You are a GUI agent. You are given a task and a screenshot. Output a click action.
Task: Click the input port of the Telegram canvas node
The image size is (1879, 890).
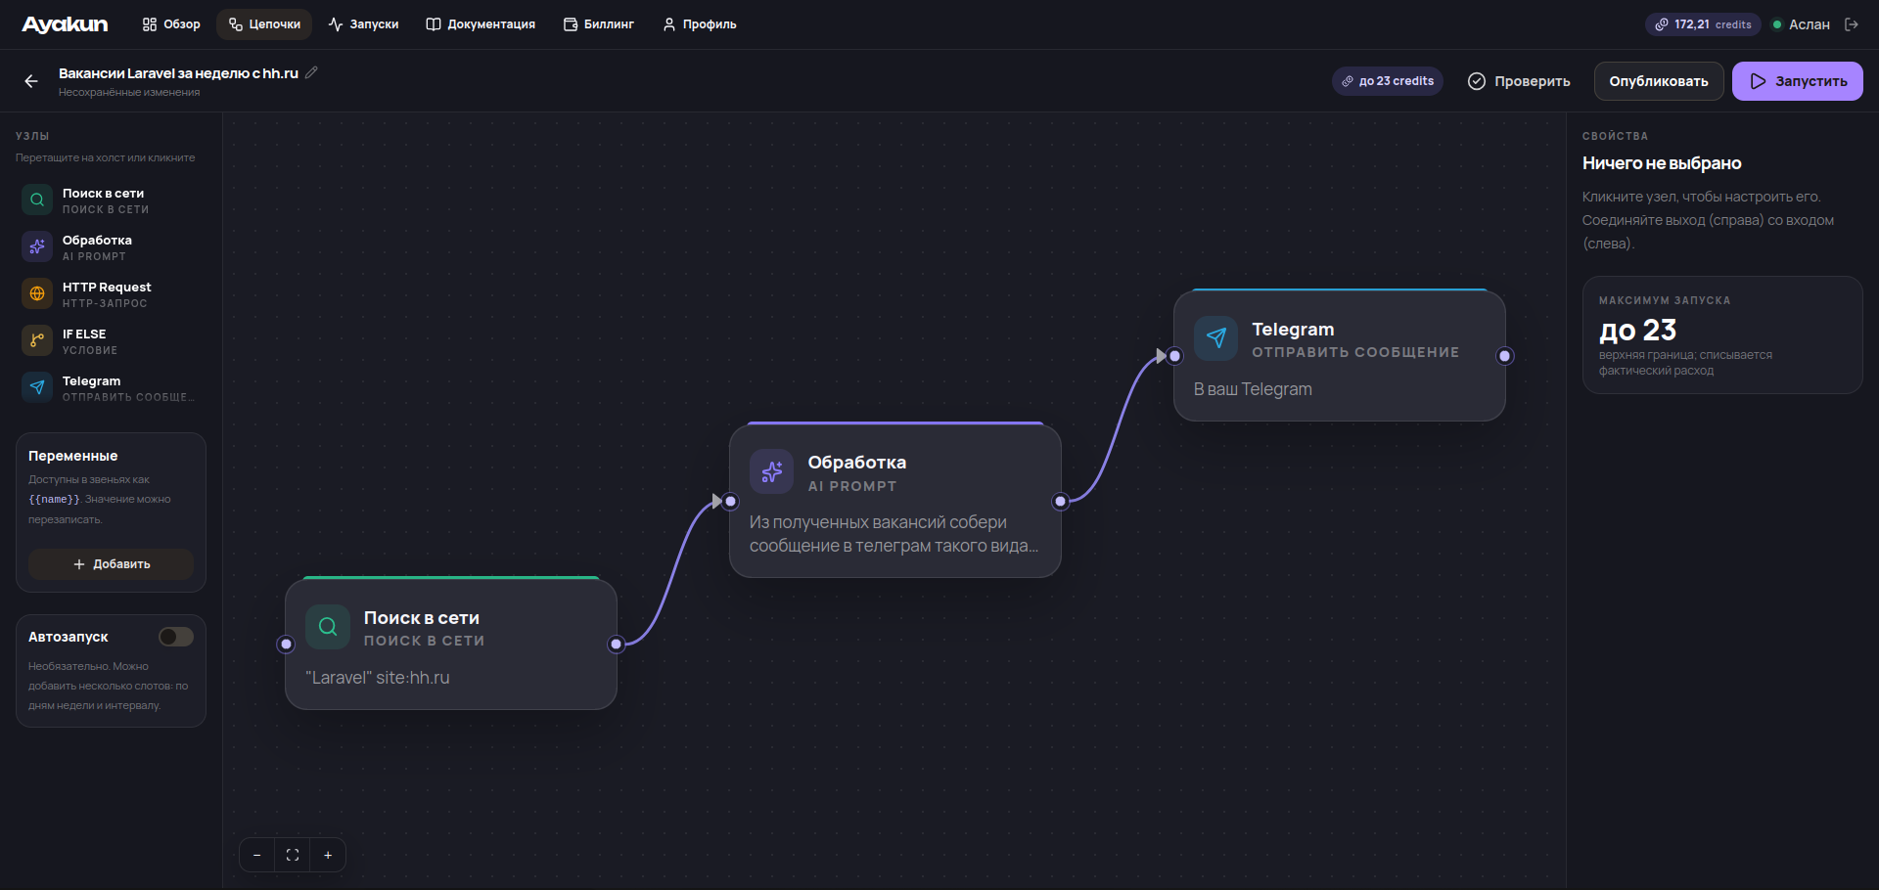pos(1174,356)
